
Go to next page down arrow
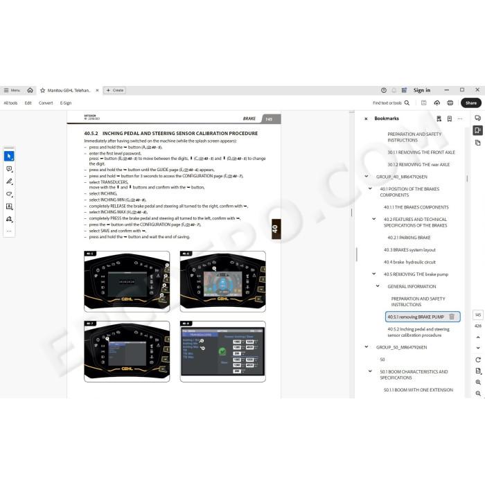[478, 348]
